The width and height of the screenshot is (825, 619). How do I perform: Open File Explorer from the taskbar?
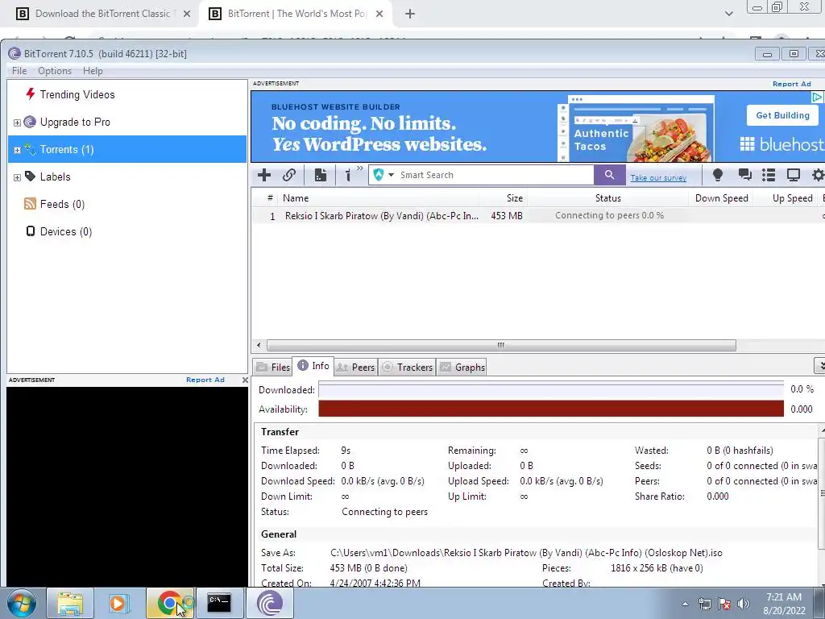[x=70, y=603]
